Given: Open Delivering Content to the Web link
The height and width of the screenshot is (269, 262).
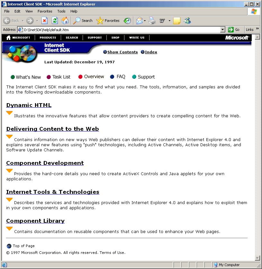Looking at the screenshot, I should 52,129.
